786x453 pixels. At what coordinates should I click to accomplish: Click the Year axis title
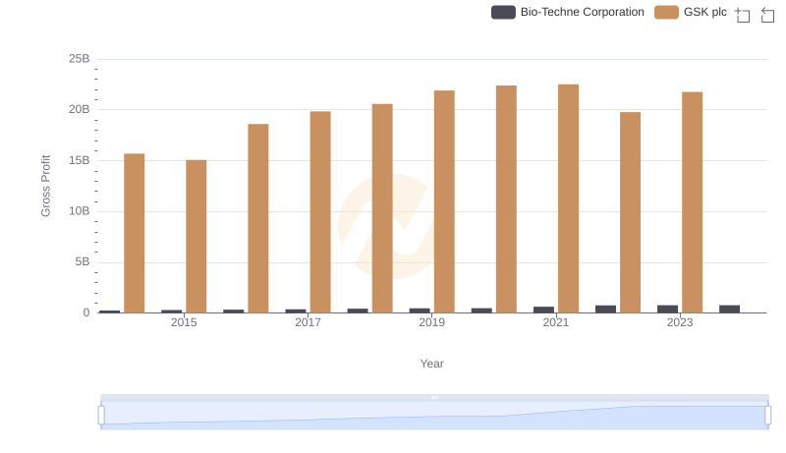tap(431, 364)
